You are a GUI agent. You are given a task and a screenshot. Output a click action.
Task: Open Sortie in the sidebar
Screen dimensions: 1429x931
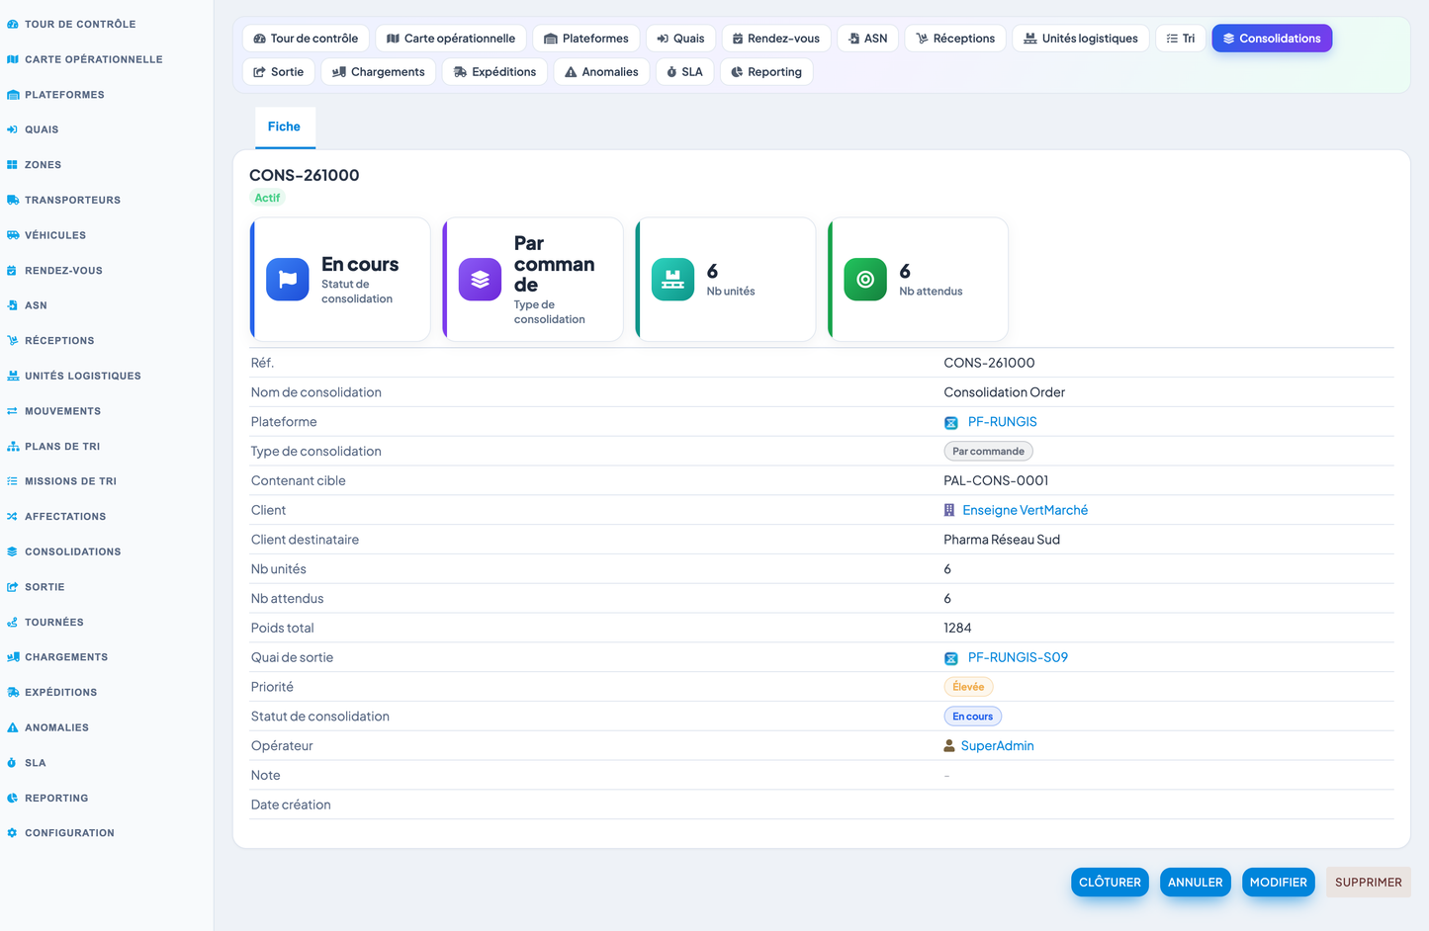(36, 587)
